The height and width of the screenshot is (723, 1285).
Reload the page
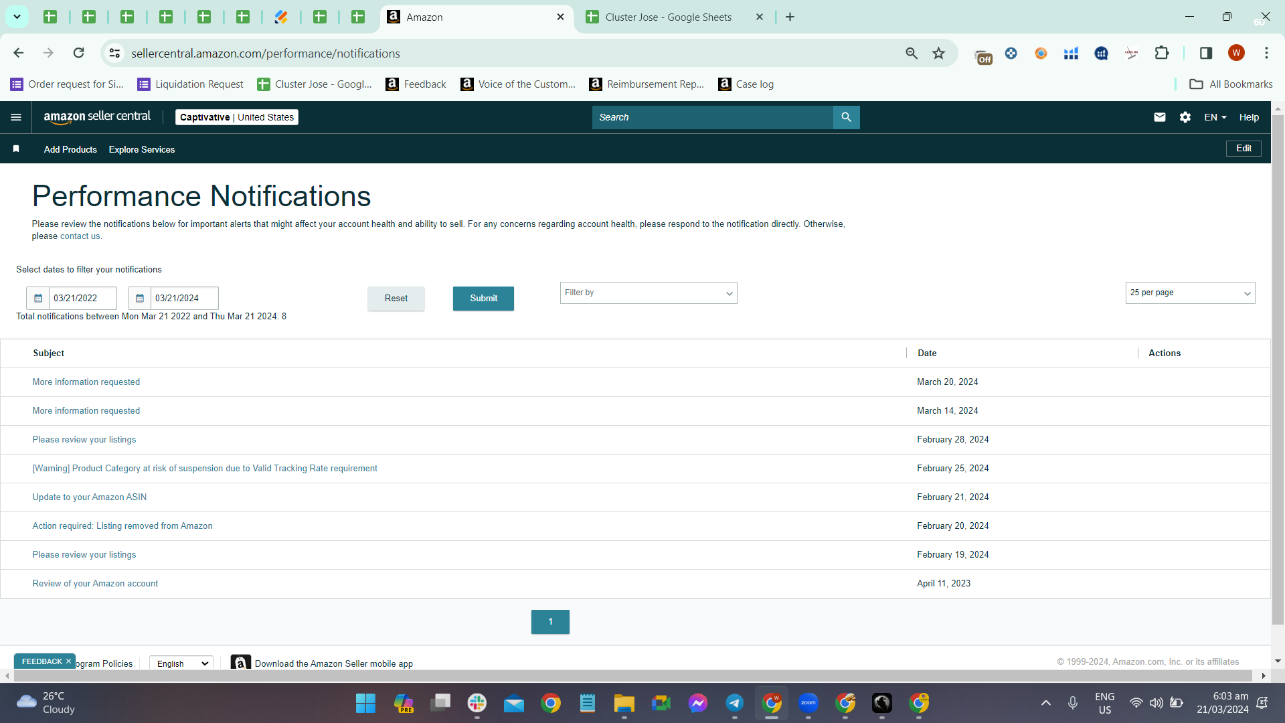click(x=79, y=53)
